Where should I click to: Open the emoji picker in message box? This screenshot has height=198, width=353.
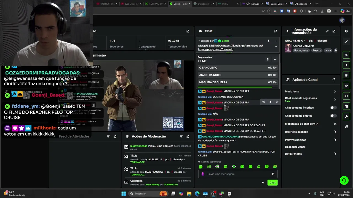tap(273, 174)
